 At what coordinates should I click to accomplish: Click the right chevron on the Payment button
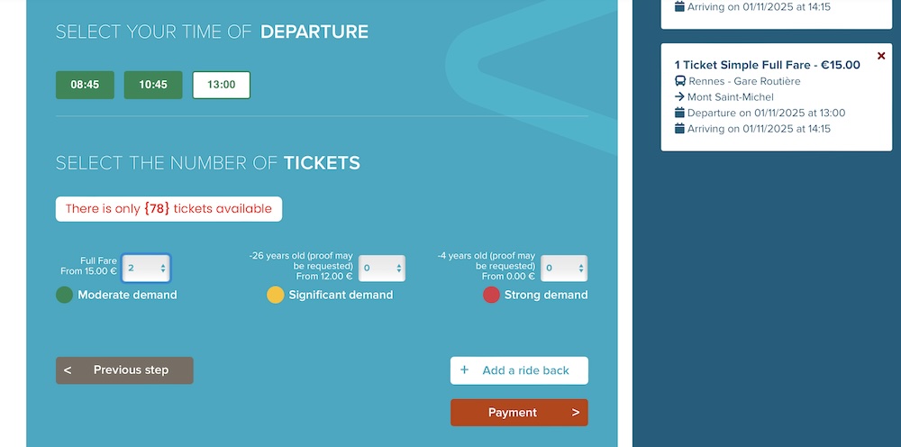pos(575,413)
